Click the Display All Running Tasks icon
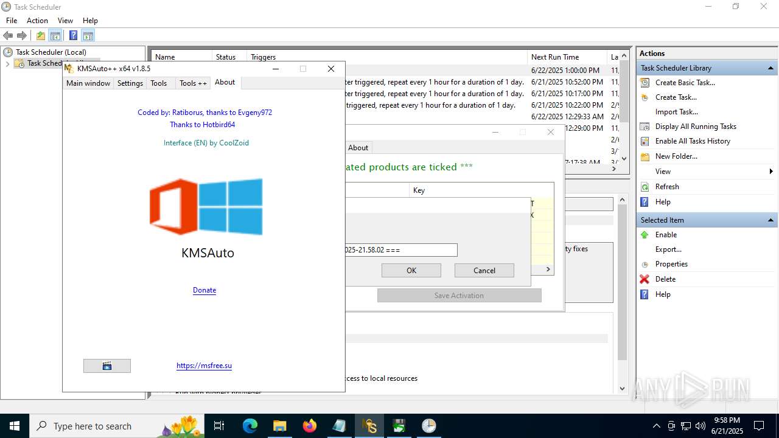 (645, 127)
